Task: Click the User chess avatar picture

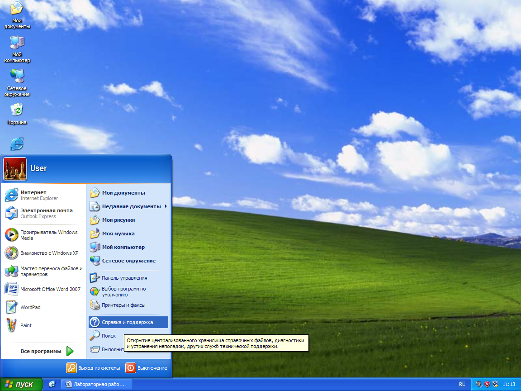Action: (15, 169)
